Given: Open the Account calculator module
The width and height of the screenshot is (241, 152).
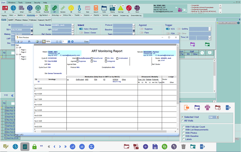Looking at the screenshot, I should point(96,9).
